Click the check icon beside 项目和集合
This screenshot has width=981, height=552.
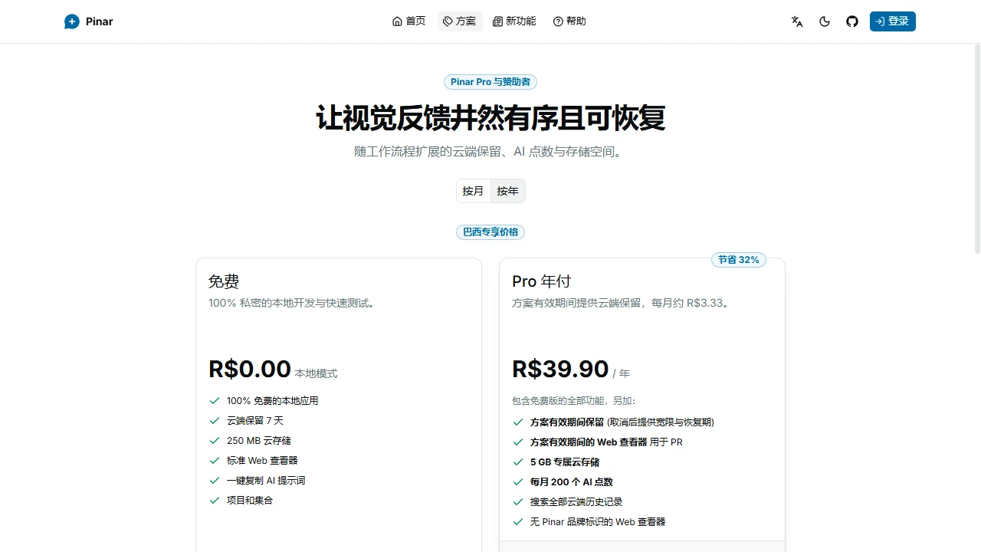pyautogui.click(x=215, y=501)
